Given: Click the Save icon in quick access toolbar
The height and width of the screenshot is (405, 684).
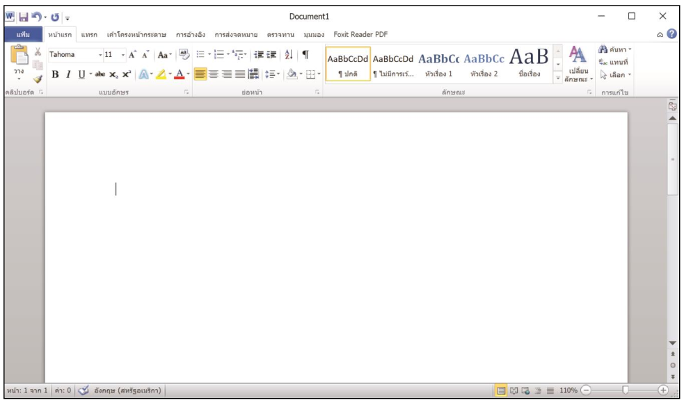Looking at the screenshot, I should coord(23,16).
